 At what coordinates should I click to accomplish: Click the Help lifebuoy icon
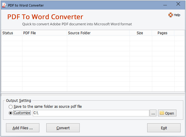[170, 15]
